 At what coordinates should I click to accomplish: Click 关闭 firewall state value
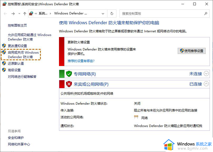(x=137, y=104)
